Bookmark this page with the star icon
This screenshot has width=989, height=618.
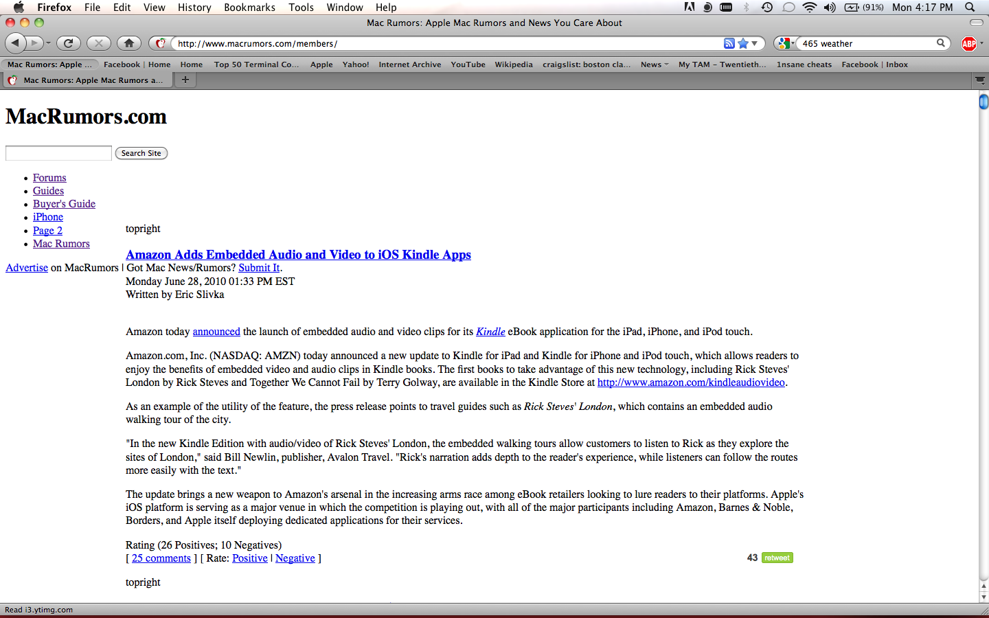coord(742,43)
